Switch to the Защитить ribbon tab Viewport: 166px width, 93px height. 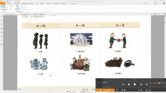(x=49, y=3)
